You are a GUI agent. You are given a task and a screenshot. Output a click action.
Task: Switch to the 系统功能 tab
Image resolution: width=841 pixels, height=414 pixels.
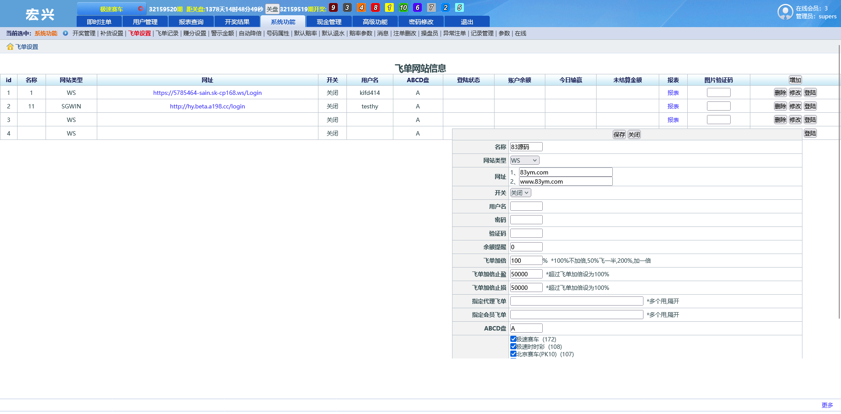click(x=283, y=22)
